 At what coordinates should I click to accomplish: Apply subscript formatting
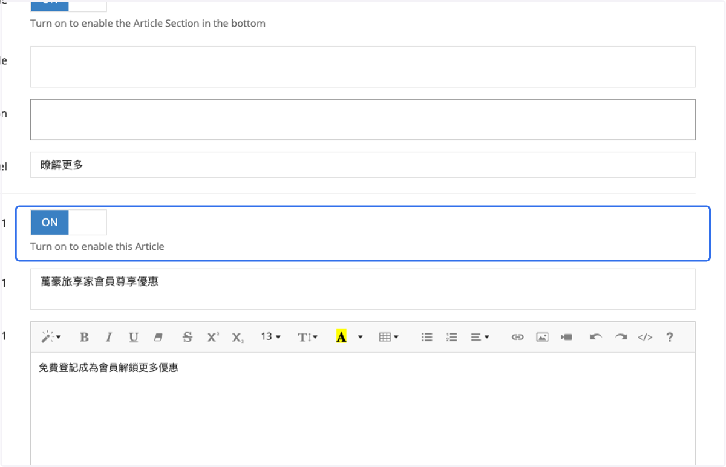[237, 337]
